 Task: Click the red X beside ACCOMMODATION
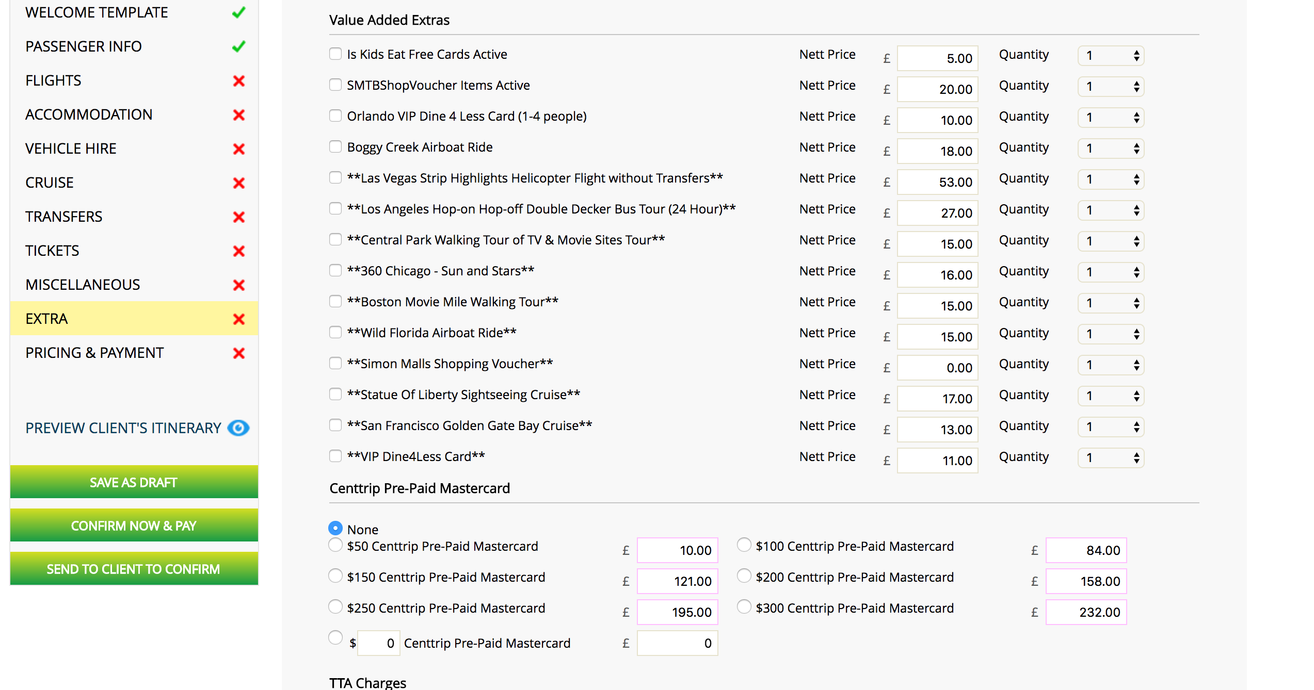click(x=238, y=115)
